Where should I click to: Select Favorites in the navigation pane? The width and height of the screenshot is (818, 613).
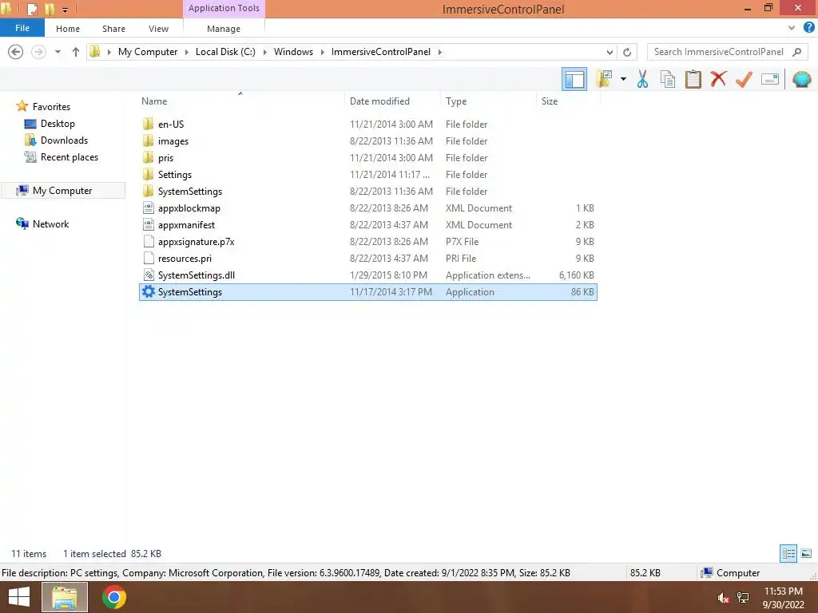click(51, 106)
